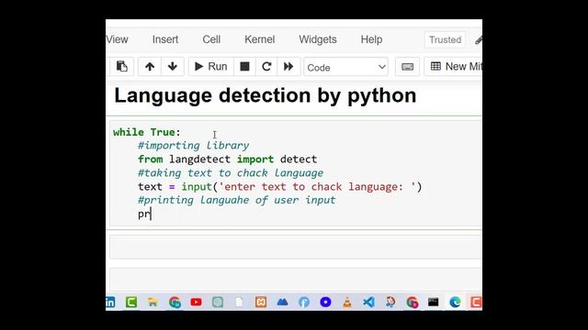Select the Language detection heading cell
Viewport: 588px width, 330px height.
point(266,95)
